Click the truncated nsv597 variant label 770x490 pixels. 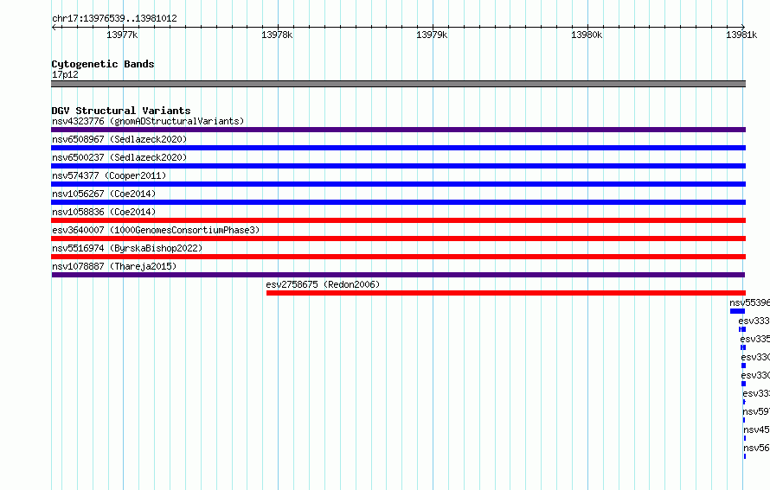click(756, 411)
